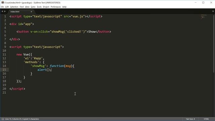
Task: Close the Sublime Text window
Action: 211,2
